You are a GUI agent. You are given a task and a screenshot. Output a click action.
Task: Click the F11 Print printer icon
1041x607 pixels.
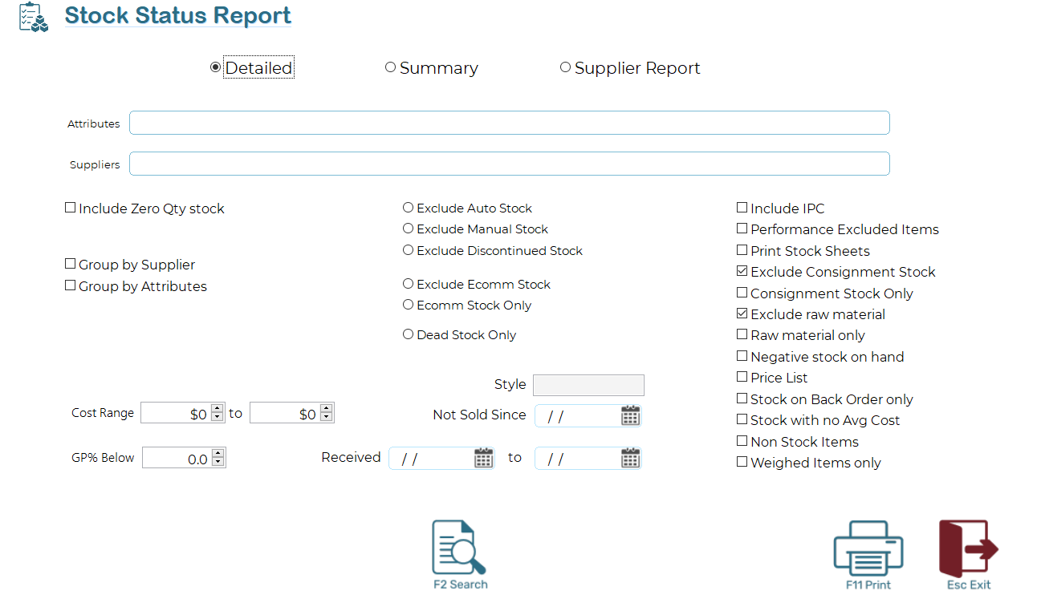[868, 548]
